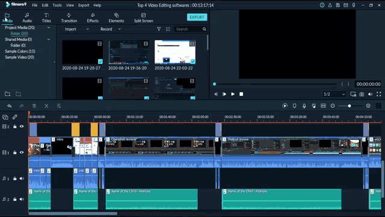Hide video track 2 with eye icon

coord(22,127)
